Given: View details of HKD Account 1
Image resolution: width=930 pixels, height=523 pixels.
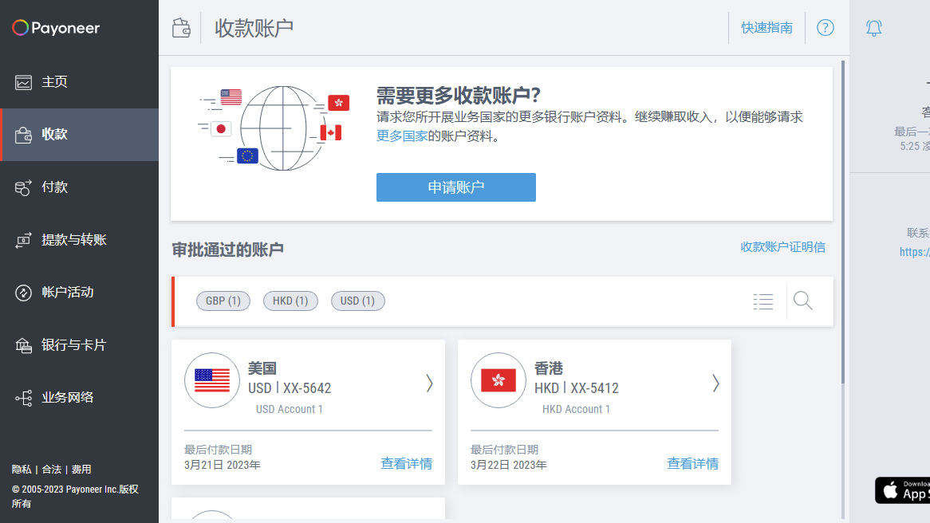Looking at the screenshot, I should pyautogui.click(x=693, y=464).
